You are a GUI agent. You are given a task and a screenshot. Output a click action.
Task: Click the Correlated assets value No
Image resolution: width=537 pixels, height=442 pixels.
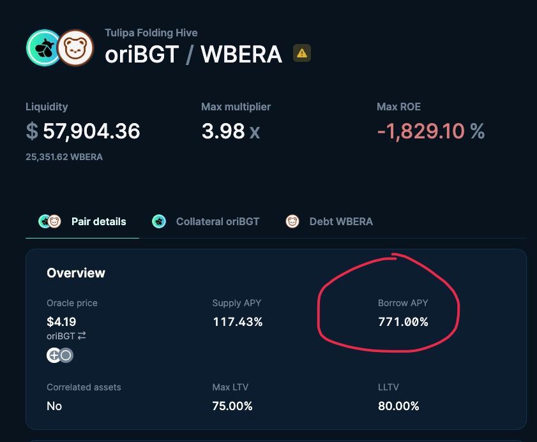(54, 406)
